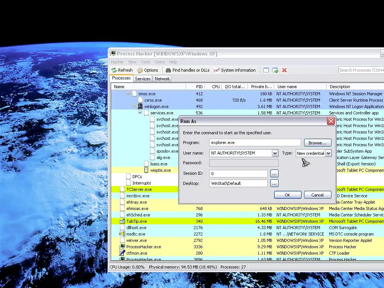Screen dimensions: 384x288
Task: Open the Users menu
Action: pos(159,62)
